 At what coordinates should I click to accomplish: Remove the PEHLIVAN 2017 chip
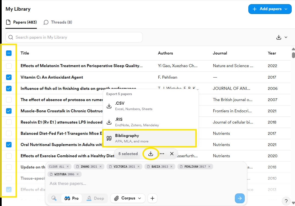point(209,167)
